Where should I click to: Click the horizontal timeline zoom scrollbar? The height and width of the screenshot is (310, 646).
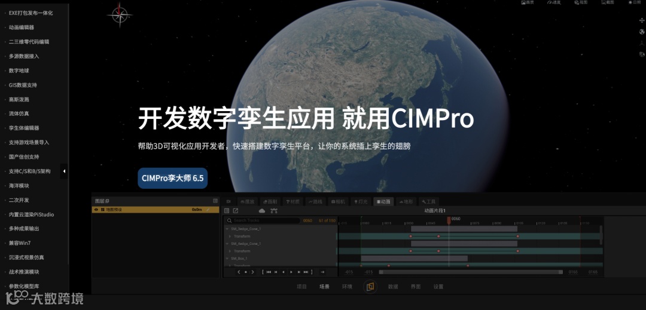click(x=471, y=272)
